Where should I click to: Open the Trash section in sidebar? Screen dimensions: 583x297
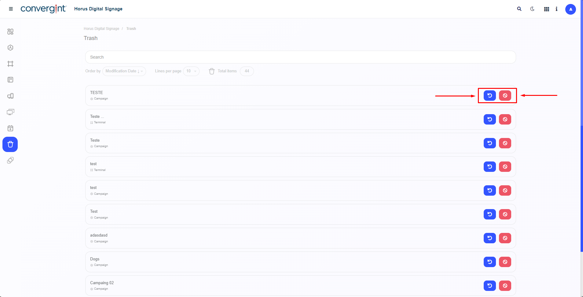pos(10,144)
